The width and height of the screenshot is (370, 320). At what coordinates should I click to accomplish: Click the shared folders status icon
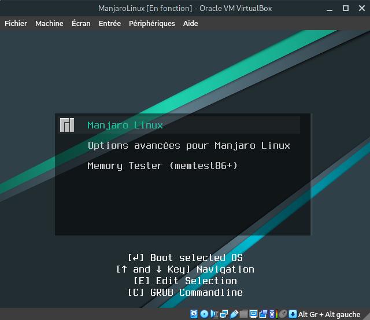(243, 314)
